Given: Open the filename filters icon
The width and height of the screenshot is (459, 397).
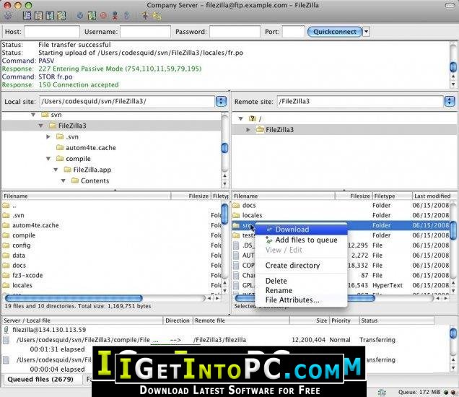Looking at the screenshot, I should click(x=145, y=15).
